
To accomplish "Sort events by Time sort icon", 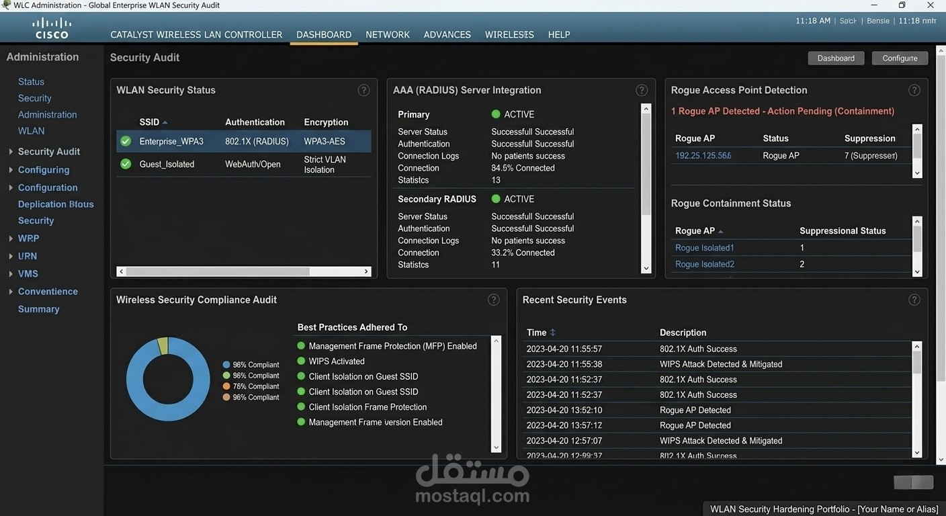I will 553,333.
